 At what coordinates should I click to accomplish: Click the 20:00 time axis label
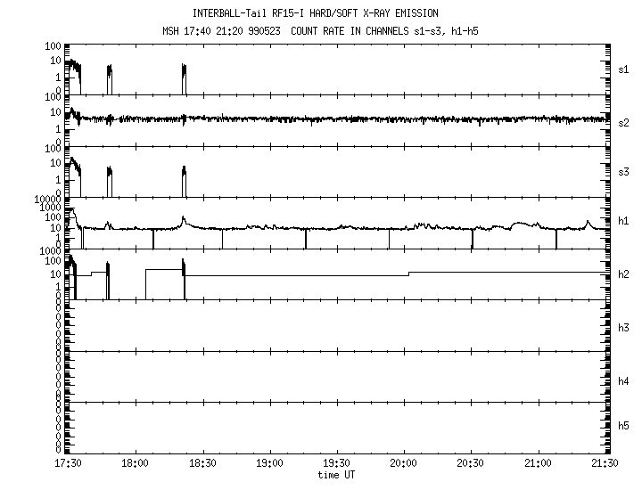(404, 464)
